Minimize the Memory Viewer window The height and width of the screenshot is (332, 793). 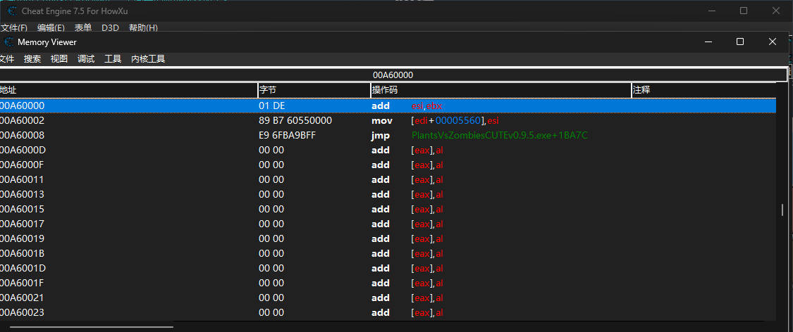click(708, 42)
